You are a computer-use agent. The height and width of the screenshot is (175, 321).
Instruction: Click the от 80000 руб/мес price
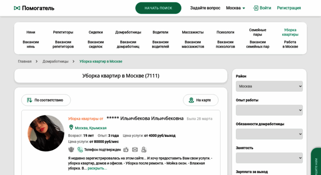point(104,141)
